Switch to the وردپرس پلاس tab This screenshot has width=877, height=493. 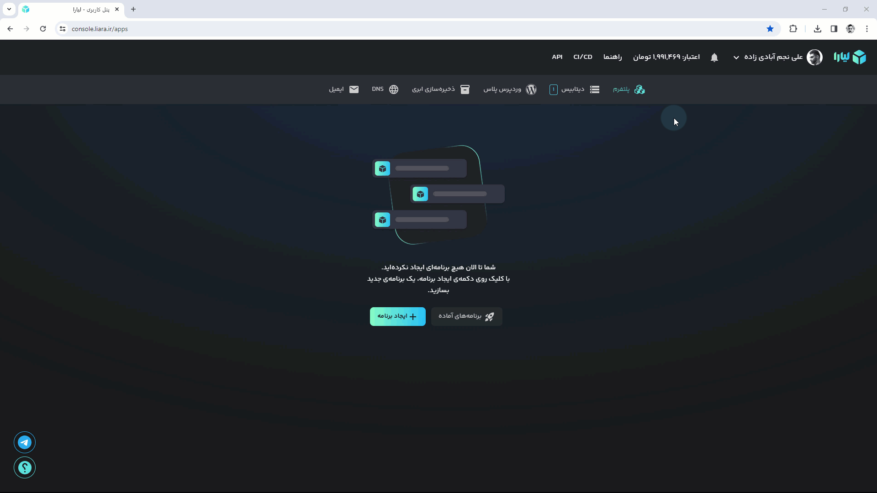510,89
